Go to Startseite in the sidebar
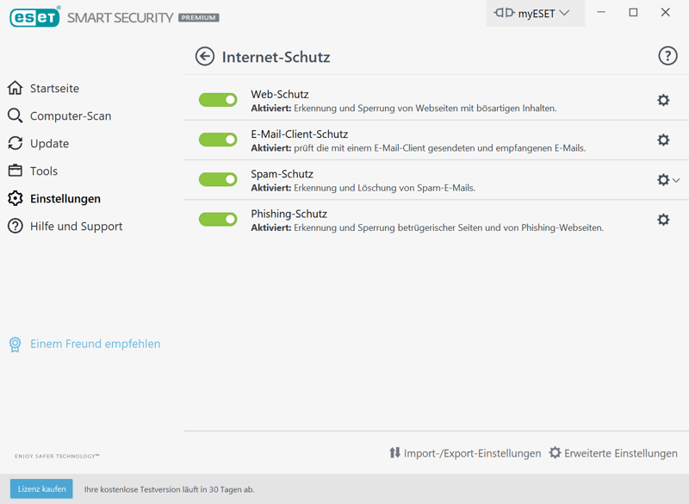 [54, 89]
